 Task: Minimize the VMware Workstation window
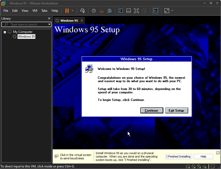(x=205, y=3)
